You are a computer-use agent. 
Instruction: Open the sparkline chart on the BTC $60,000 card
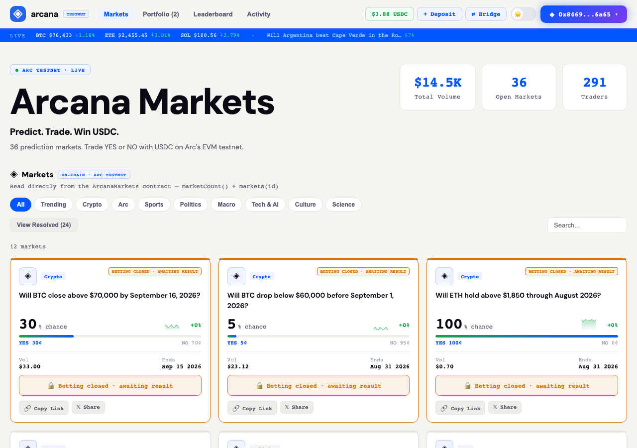click(381, 327)
